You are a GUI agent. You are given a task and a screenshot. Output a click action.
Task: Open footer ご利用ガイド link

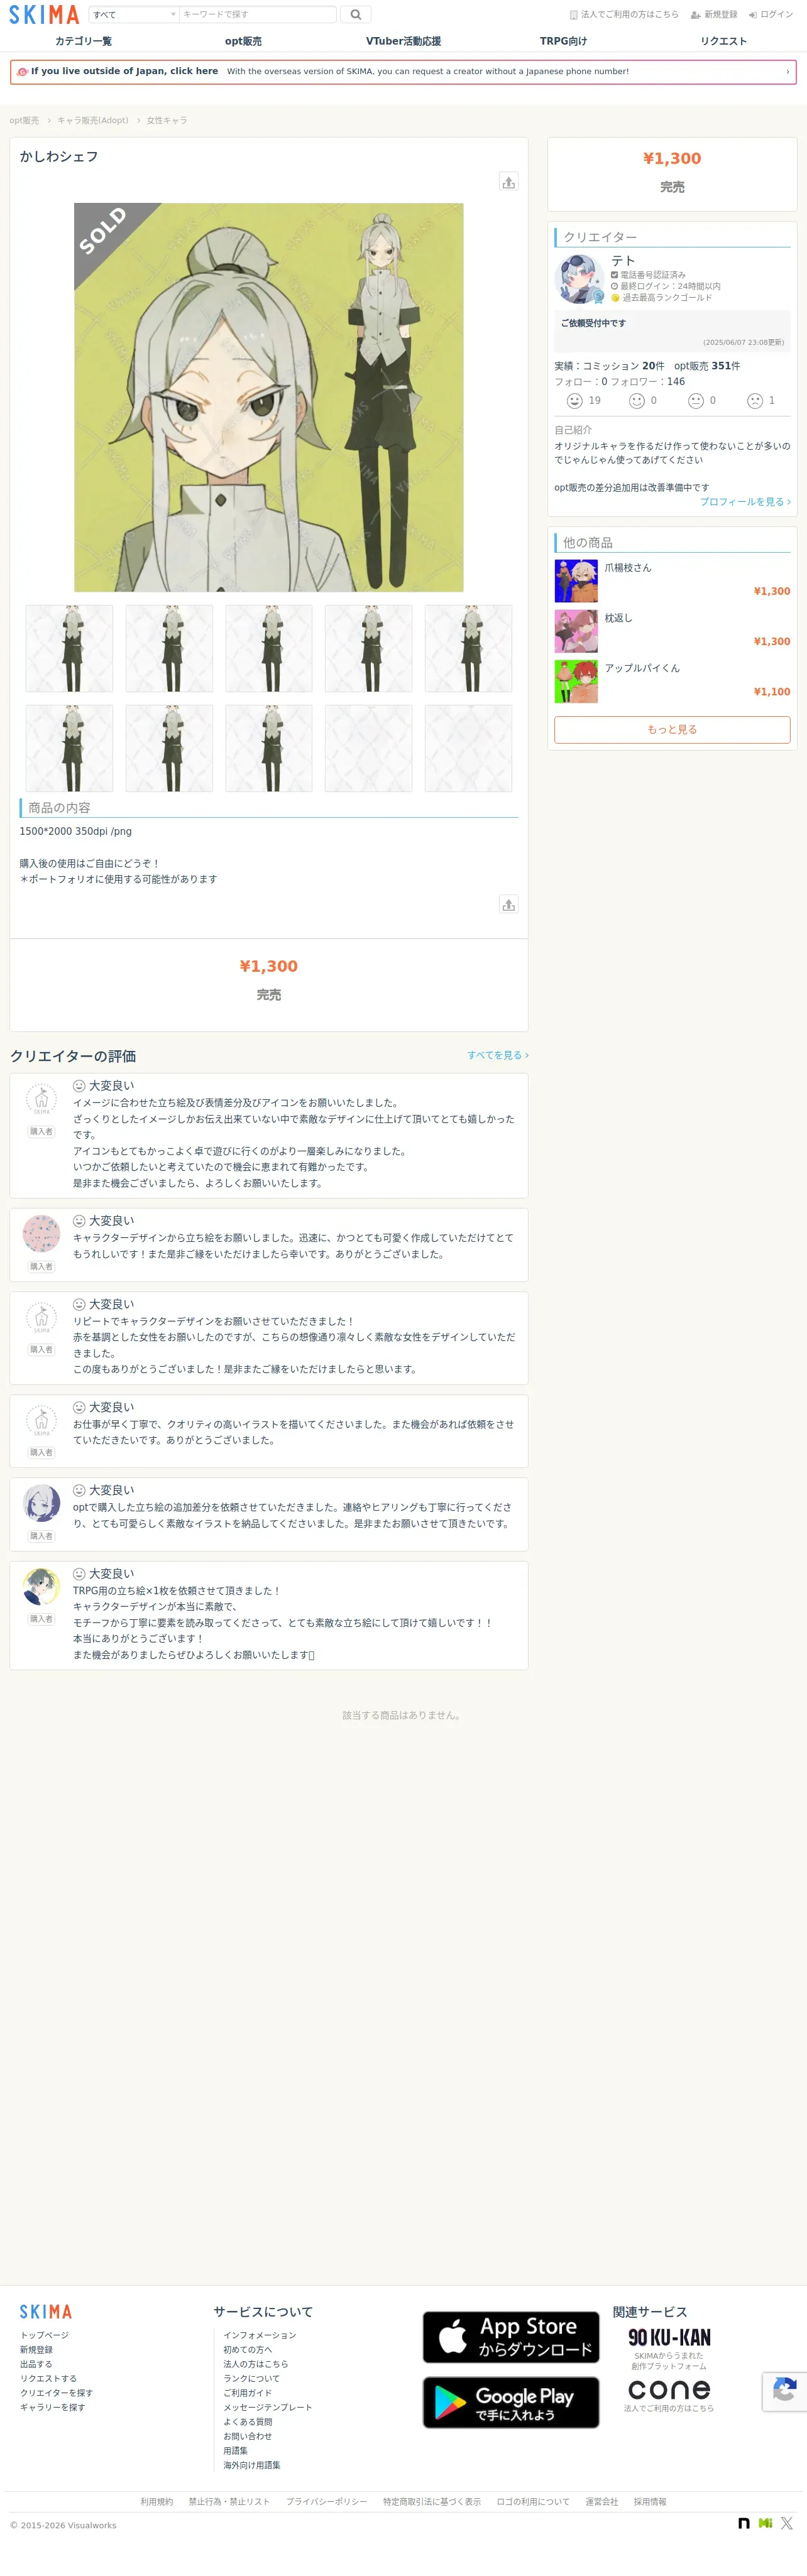pyautogui.click(x=247, y=2393)
